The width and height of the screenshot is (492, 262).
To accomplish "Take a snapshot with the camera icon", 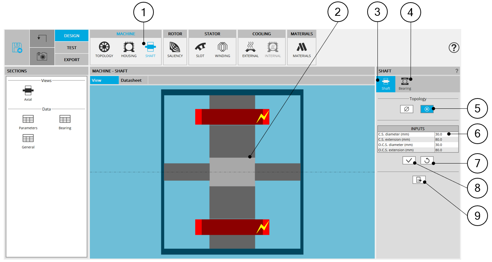I will (42, 56).
